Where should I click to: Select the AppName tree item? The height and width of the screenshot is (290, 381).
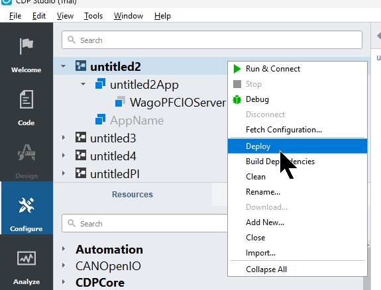click(136, 121)
